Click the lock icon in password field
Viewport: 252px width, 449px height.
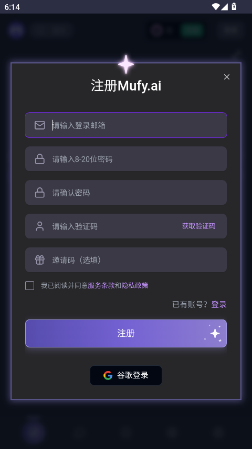click(40, 159)
